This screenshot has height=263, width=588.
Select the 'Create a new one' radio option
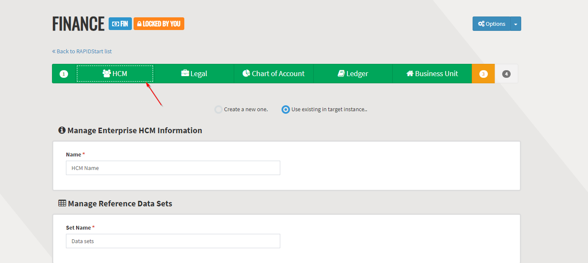[x=219, y=110]
